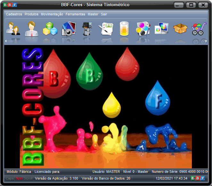
Task: Open the Master menu
Action: pos(93,14)
